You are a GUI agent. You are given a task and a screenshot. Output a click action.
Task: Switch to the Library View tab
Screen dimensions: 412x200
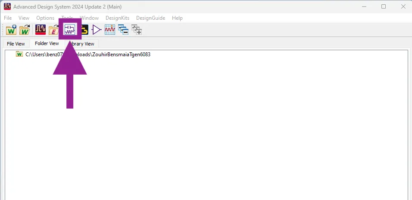[x=82, y=44]
